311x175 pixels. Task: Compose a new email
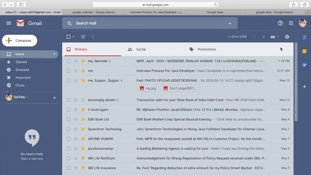click(19, 40)
